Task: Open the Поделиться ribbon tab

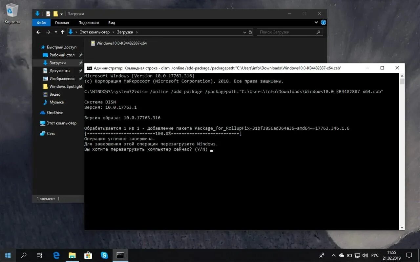Action: click(x=89, y=23)
